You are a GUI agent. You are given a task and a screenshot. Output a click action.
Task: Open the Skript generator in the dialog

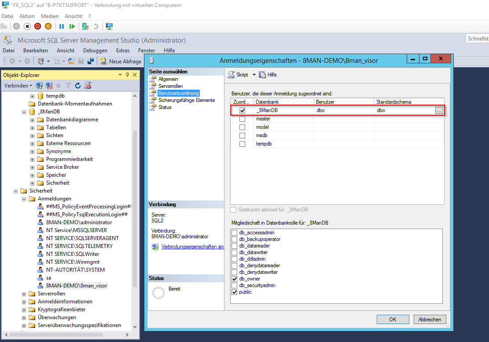click(240, 74)
